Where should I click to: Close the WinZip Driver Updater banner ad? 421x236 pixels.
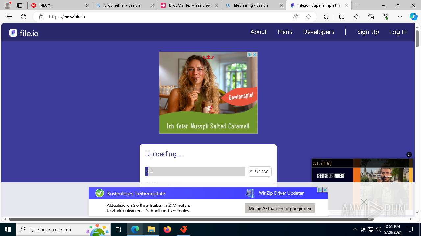point(325,190)
